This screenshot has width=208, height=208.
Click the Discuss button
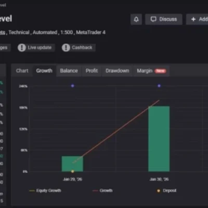click(x=164, y=19)
